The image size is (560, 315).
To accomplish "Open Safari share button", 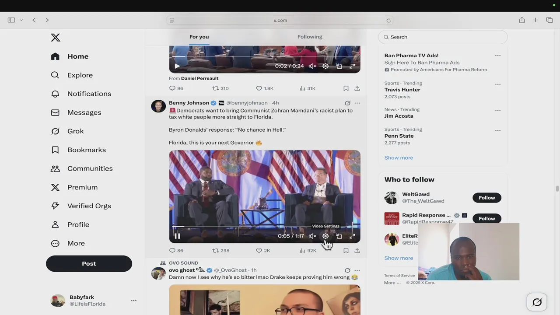I will 522,20.
